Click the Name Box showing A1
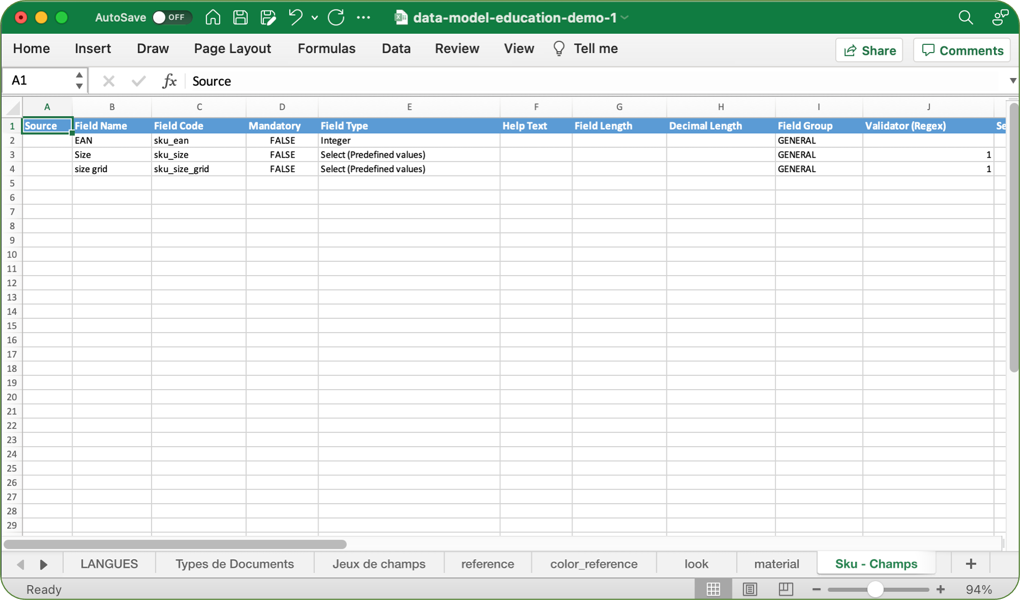This screenshot has height=600, width=1020. point(38,81)
